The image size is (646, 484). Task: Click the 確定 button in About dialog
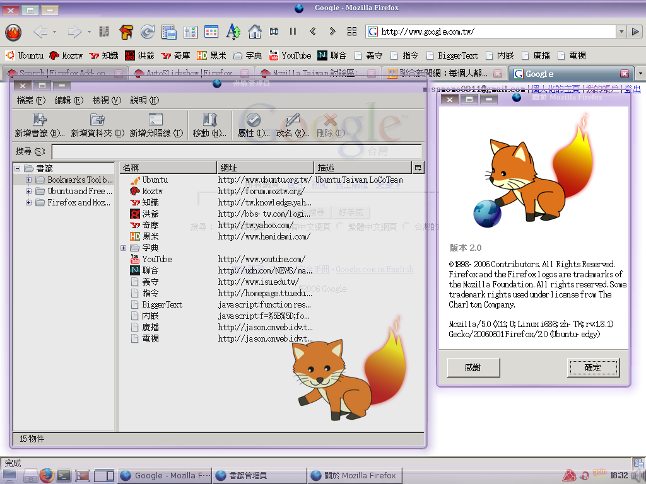[x=593, y=367]
